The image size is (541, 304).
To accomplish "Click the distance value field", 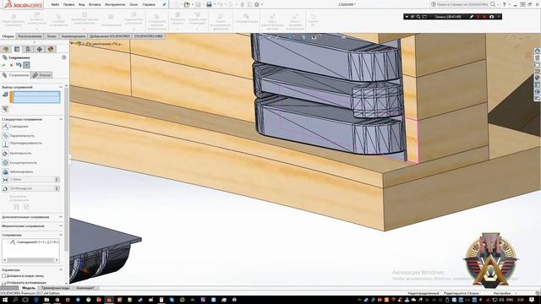I will (32, 180).
